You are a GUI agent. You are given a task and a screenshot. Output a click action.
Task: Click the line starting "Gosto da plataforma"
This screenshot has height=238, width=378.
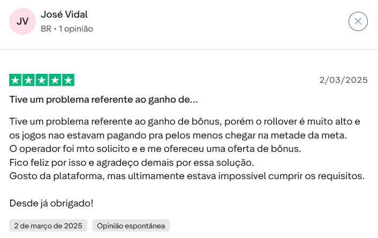(187, 176)
